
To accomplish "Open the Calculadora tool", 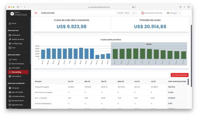I will click(x=16, y=76).
